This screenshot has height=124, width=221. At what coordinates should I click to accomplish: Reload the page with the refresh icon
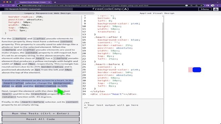[x=13, y=6]
